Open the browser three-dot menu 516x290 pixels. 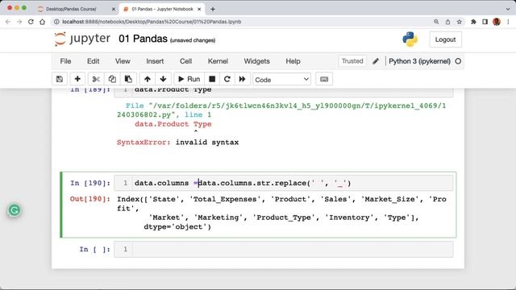pyautogui.click(x=509, y=22)
